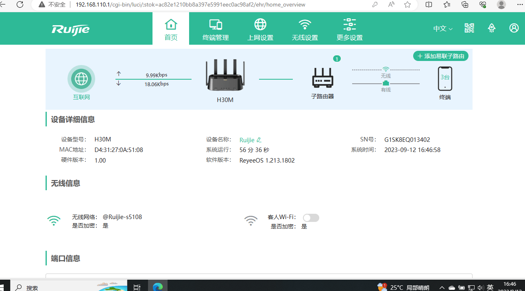The width and height of the screenshot is (525, 291).
Task: Click the Edge icon on the taskbar
Action: (x=157, y=287)
